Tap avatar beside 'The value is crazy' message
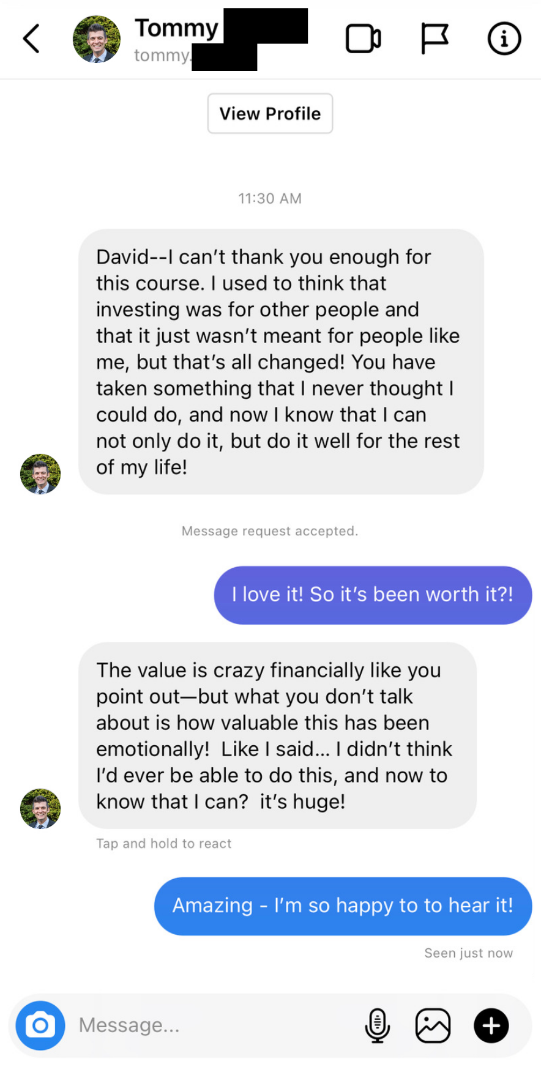This screenshot has height=1067, width=541. click(x=40, y=809)
